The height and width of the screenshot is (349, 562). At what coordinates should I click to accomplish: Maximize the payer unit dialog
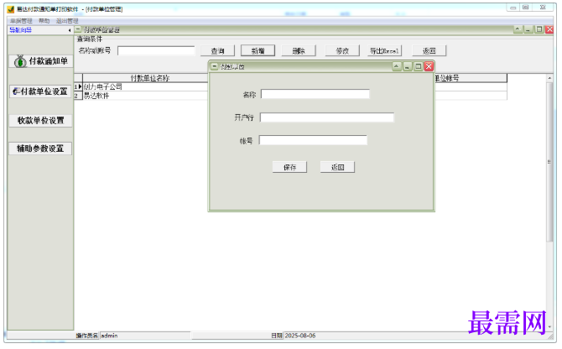tap(418, 66)
